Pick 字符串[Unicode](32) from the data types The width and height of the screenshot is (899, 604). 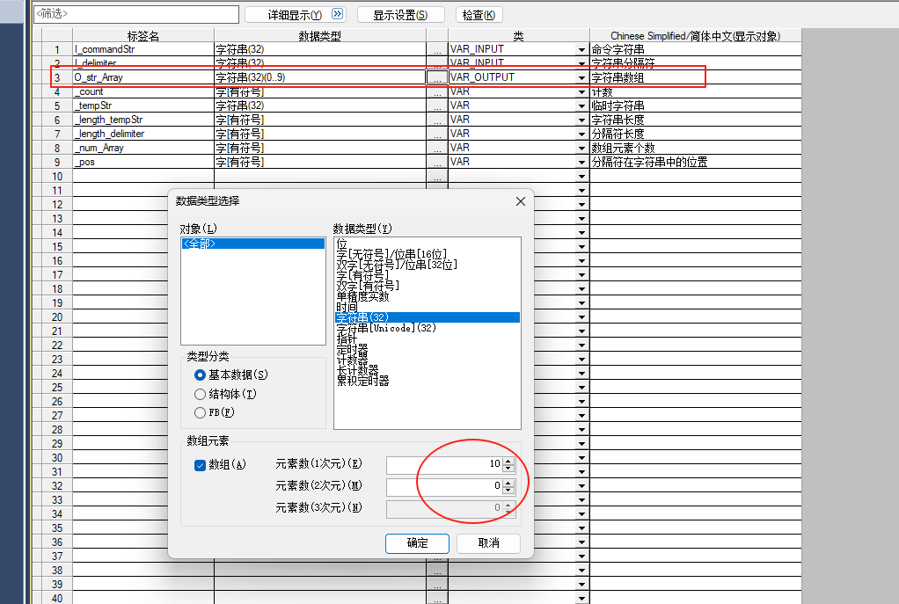385,328
